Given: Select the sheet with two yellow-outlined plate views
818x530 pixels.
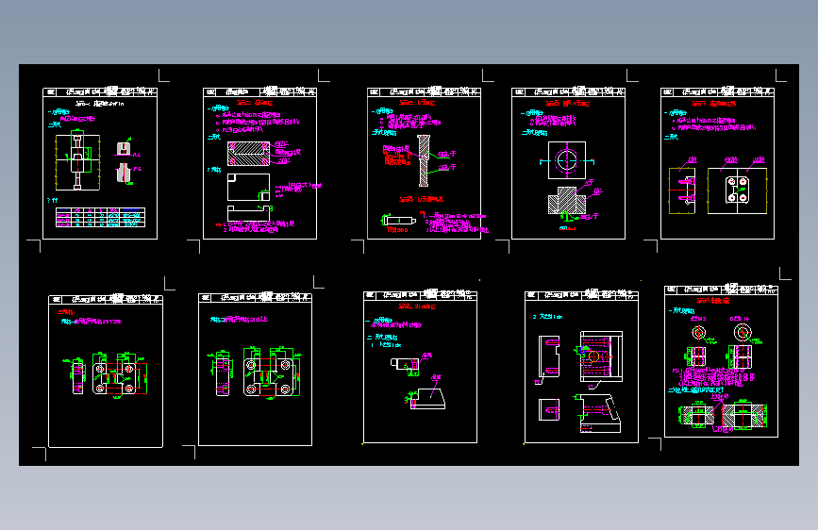Looking at the screenshot, I should (x=717, y=163).
